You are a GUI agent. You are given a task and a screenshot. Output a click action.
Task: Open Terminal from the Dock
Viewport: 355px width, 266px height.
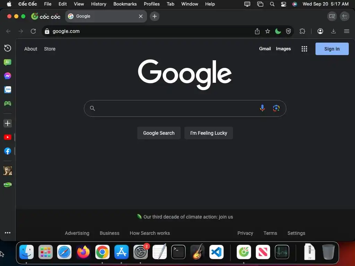click(x=178, y=252)
